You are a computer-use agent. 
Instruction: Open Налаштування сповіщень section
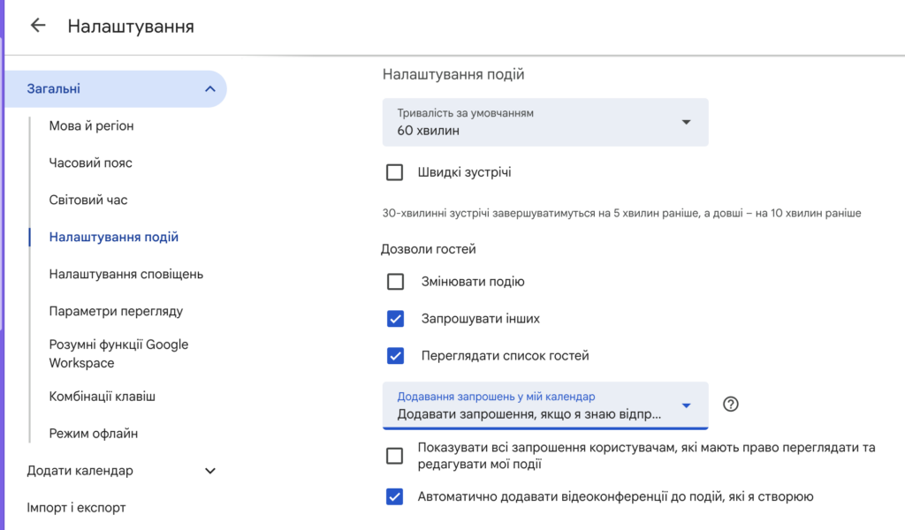click(125, 274)
